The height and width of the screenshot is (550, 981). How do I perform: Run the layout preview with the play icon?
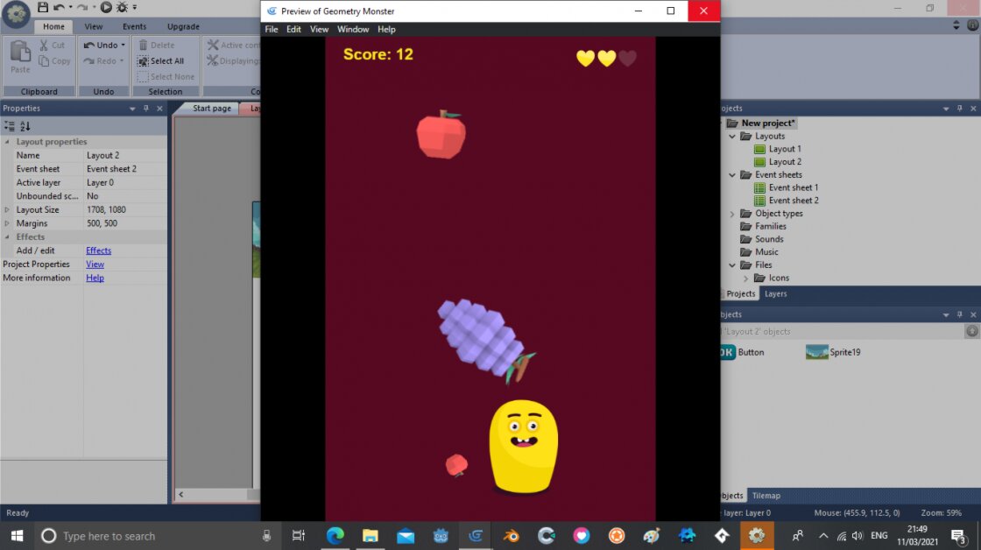pos(107,7)
